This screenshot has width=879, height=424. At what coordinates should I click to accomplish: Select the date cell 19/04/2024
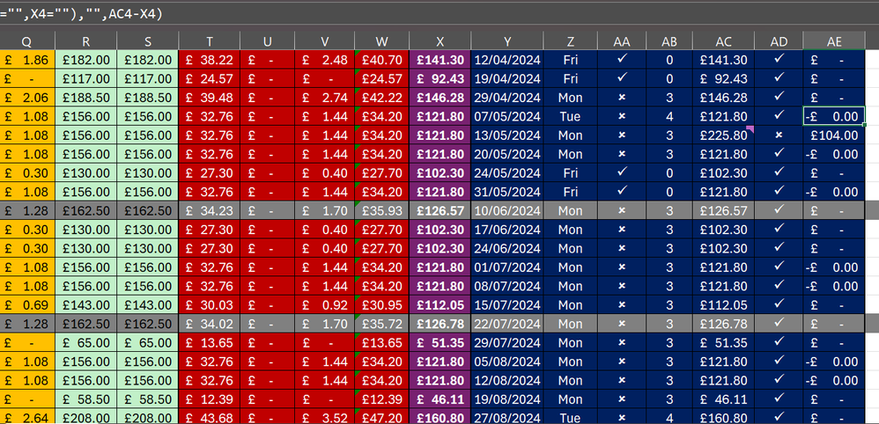click(x=506, y=79)
